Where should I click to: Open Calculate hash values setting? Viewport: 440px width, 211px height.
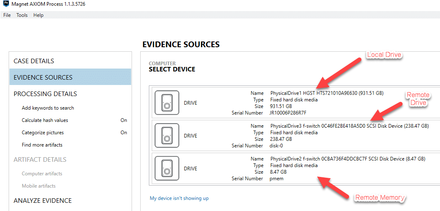[x=45, y=120]
